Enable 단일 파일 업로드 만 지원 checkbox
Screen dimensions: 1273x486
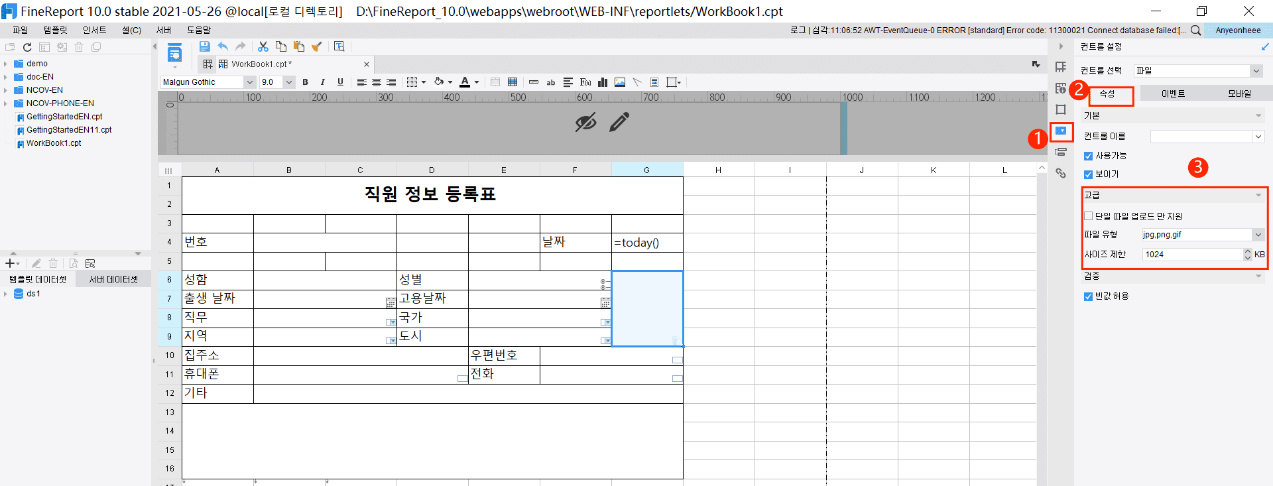(x=1088, y=216)
